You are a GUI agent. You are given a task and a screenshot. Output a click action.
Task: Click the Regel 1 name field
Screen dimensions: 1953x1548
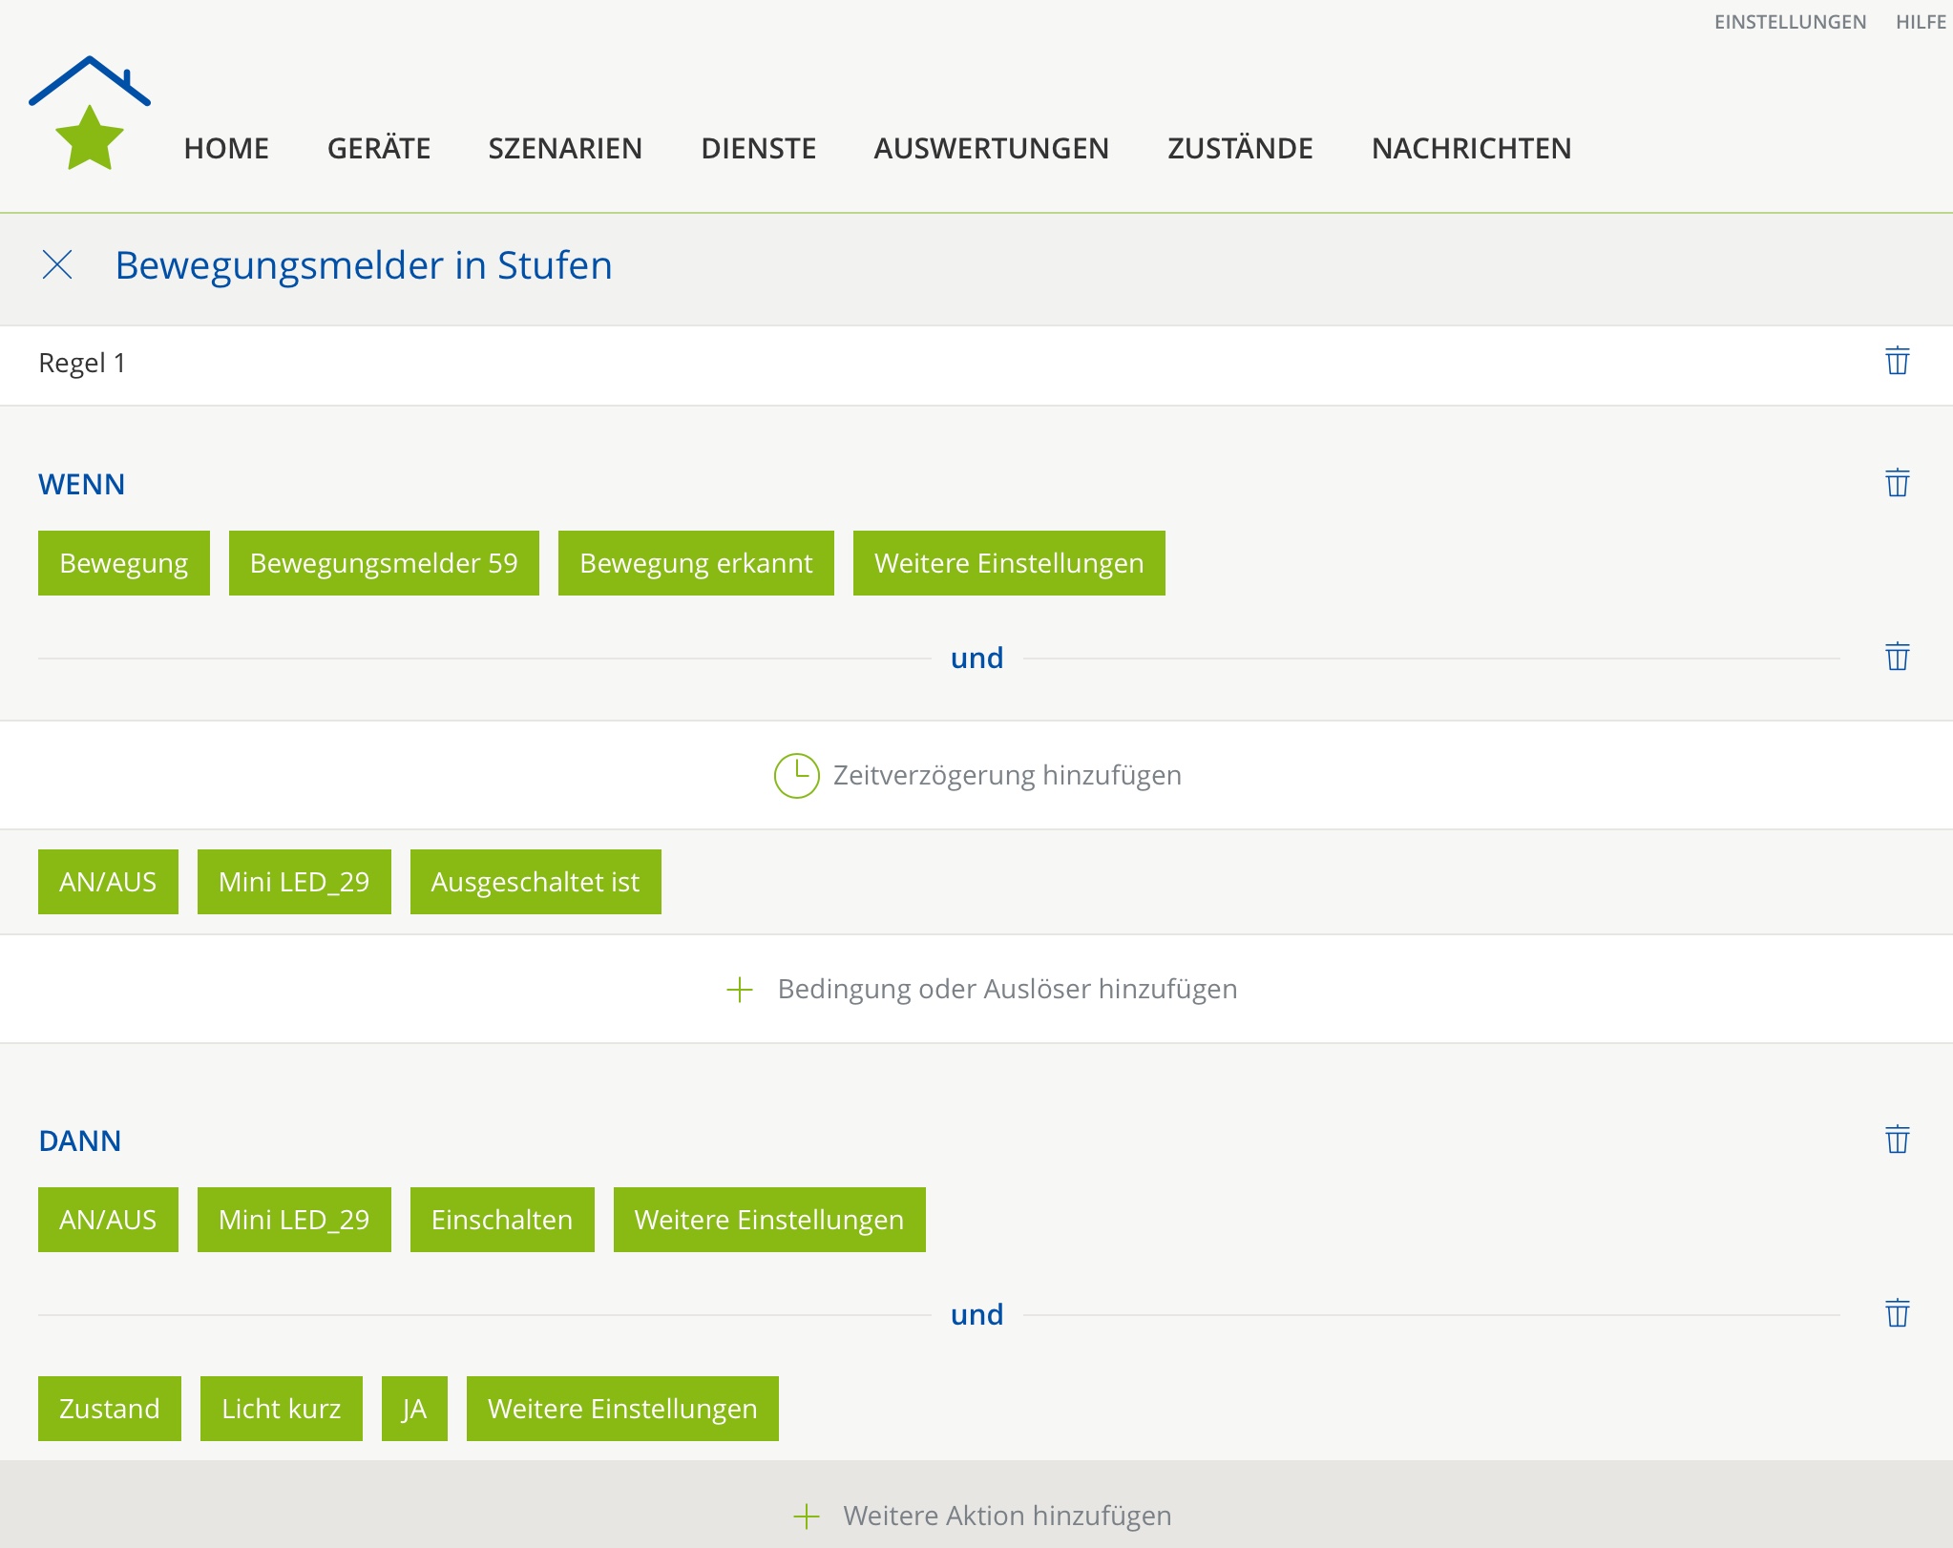pos(82,364)
